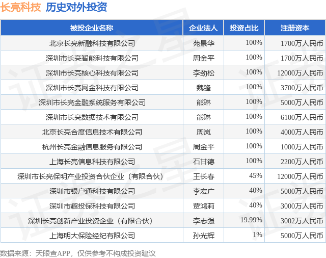
Task: Select the 数据来源 天眼查APP footer note
Action: click(77, 253)
